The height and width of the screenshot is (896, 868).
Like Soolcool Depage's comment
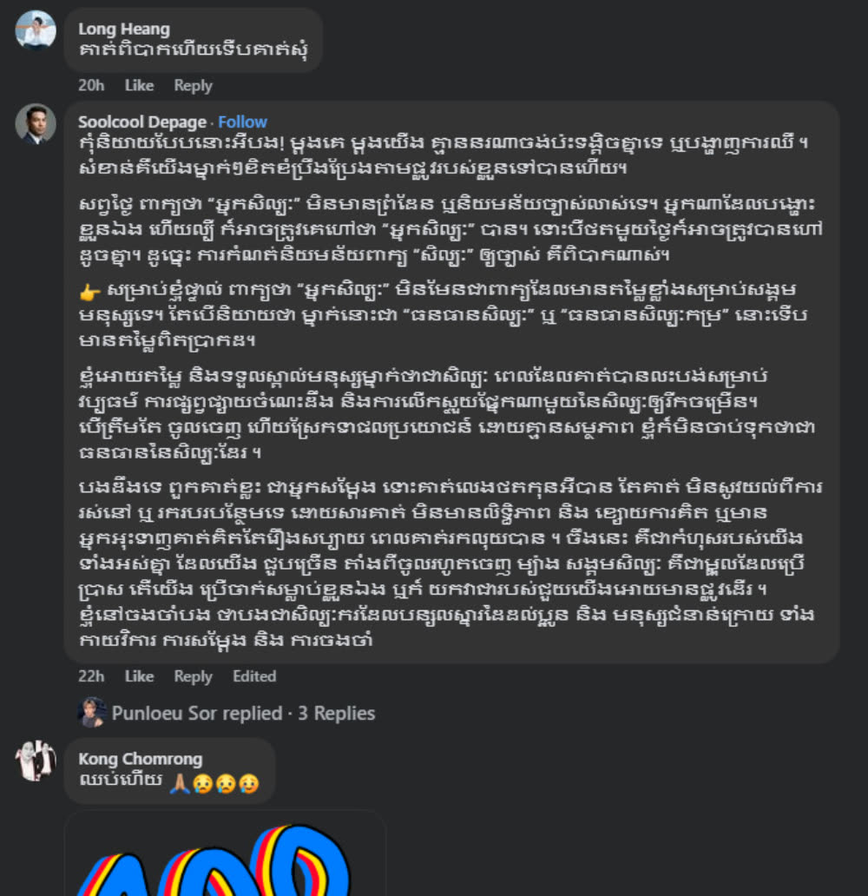coord(139,676)
